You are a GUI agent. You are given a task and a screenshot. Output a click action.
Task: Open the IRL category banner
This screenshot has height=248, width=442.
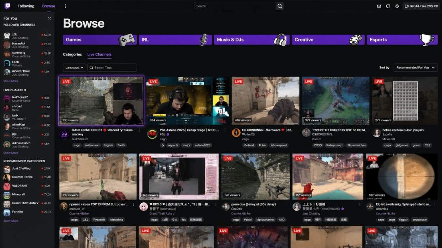point(175,40)
